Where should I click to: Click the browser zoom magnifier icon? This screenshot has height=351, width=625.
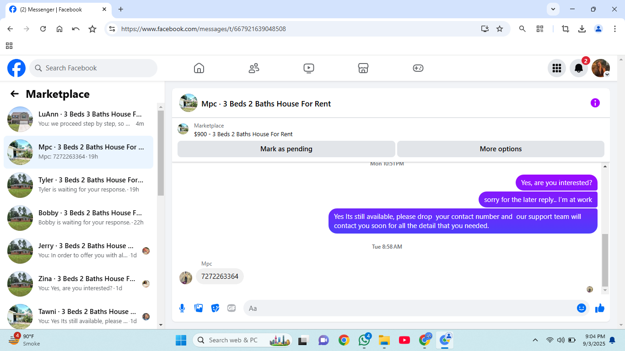click(522, 29)
